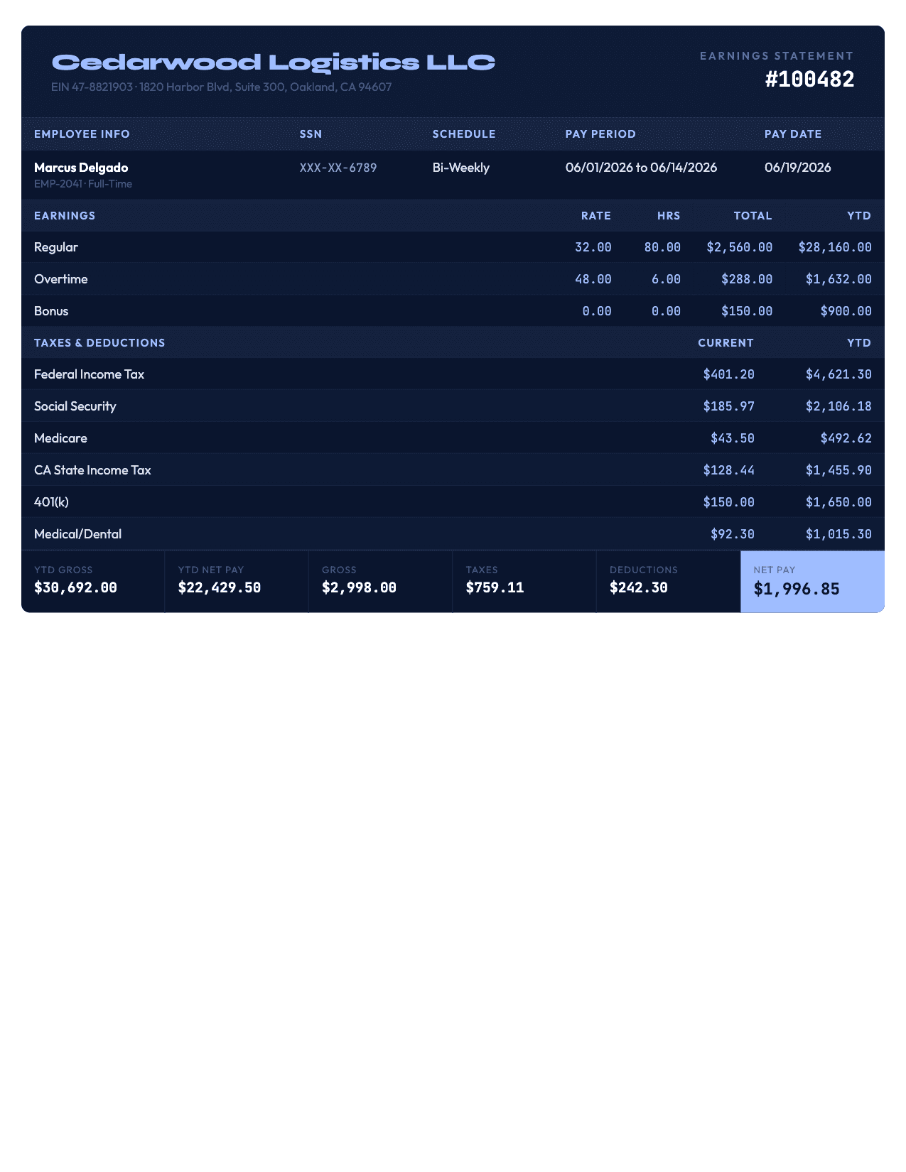Select Medicare YTD amount $492.62

point(846,438)
